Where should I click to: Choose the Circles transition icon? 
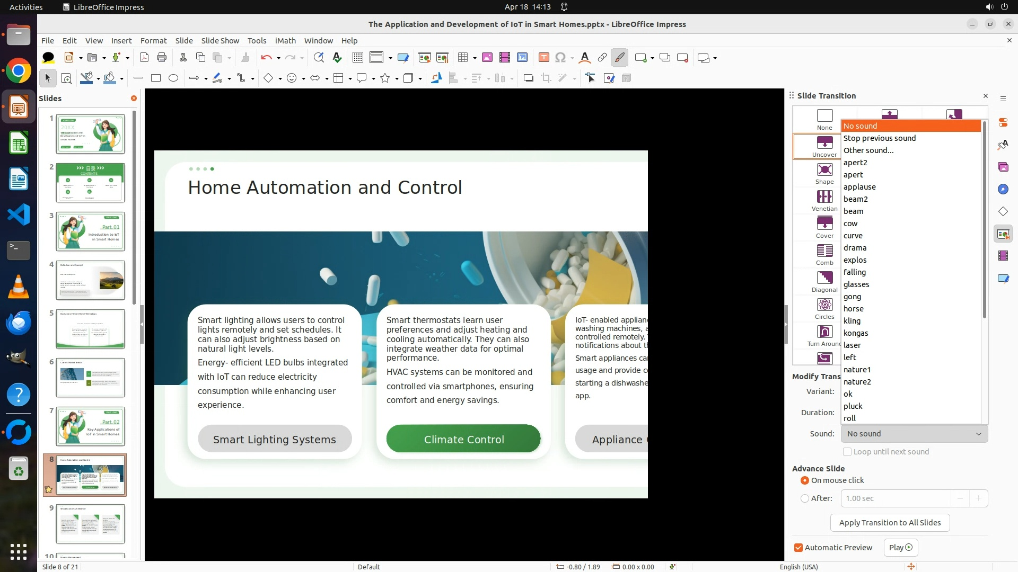tap(824, 305)
